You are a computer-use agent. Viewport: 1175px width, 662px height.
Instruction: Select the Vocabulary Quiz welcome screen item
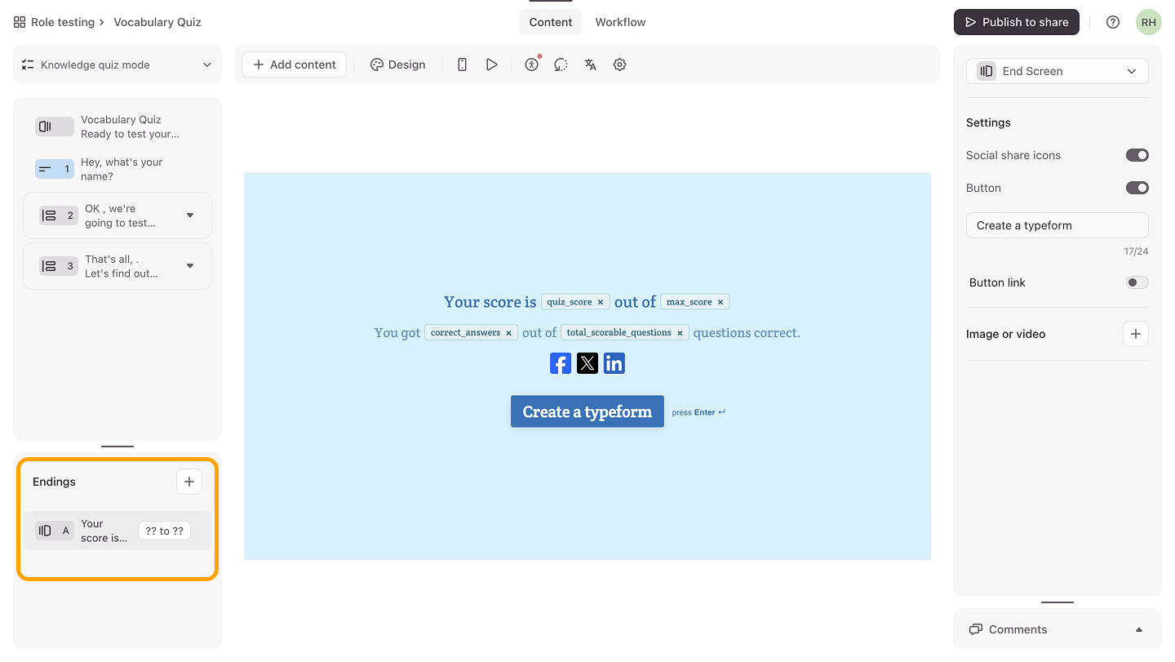pyautogui.click(x=117, y=127)
